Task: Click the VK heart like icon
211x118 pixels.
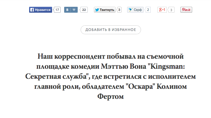Action: [74, 10]
